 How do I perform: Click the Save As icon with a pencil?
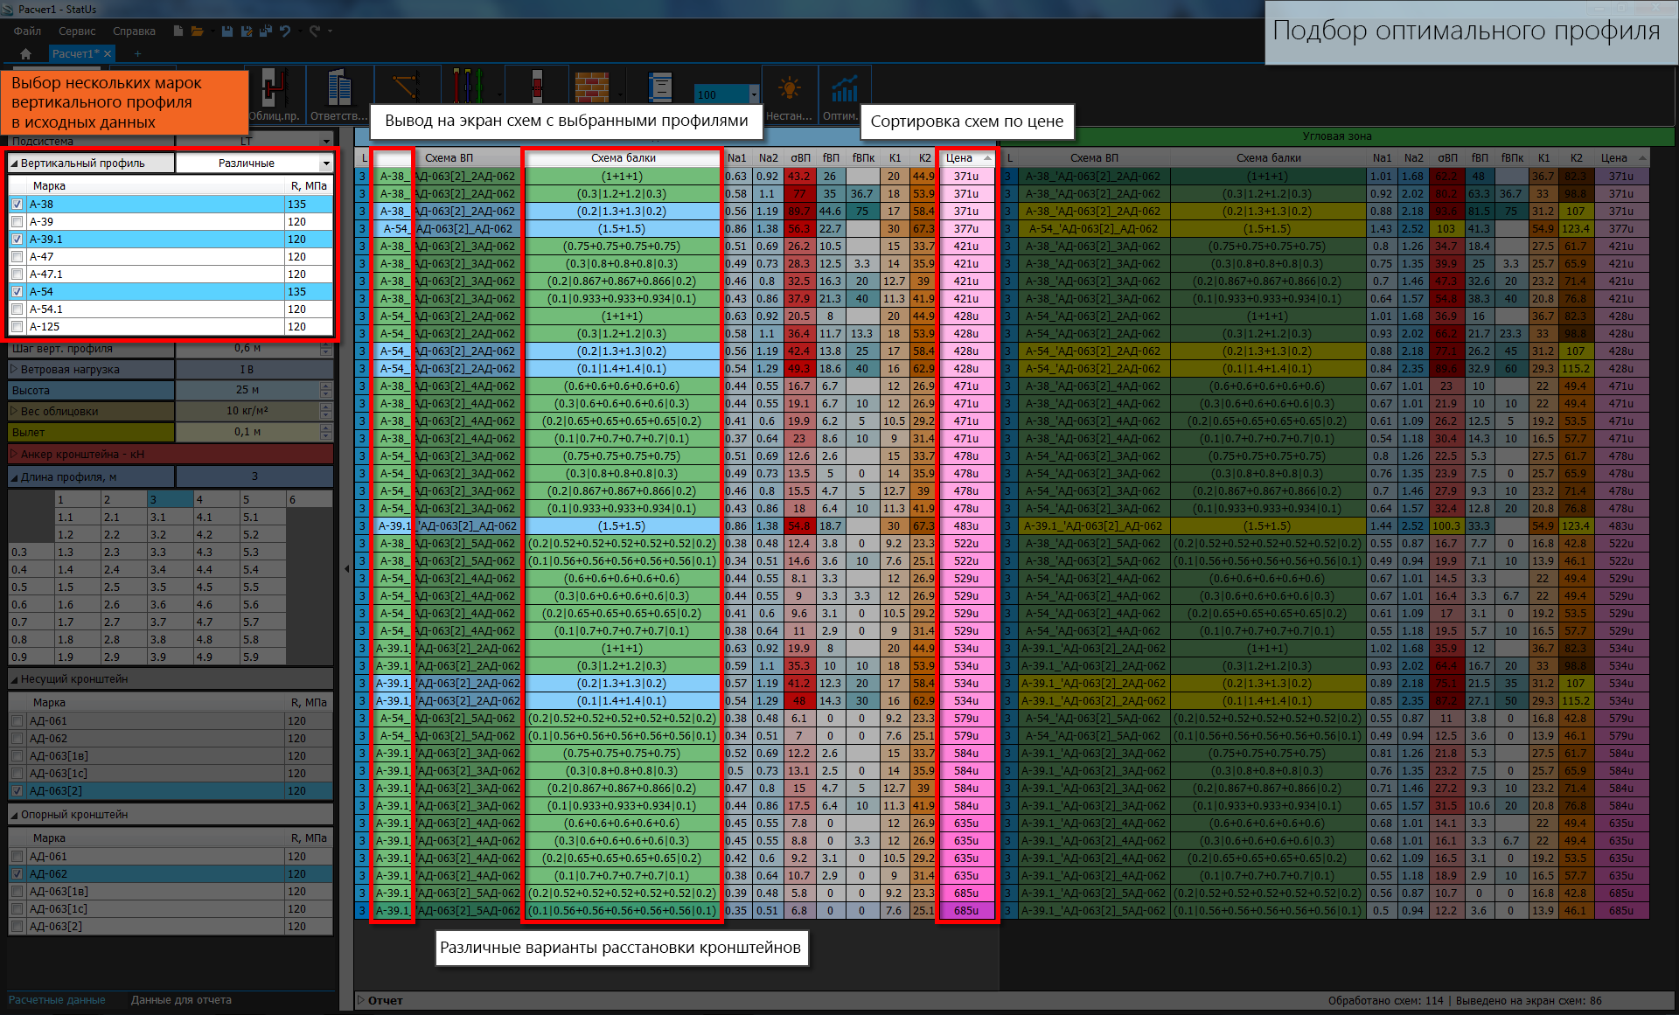(x=247, y=31)
